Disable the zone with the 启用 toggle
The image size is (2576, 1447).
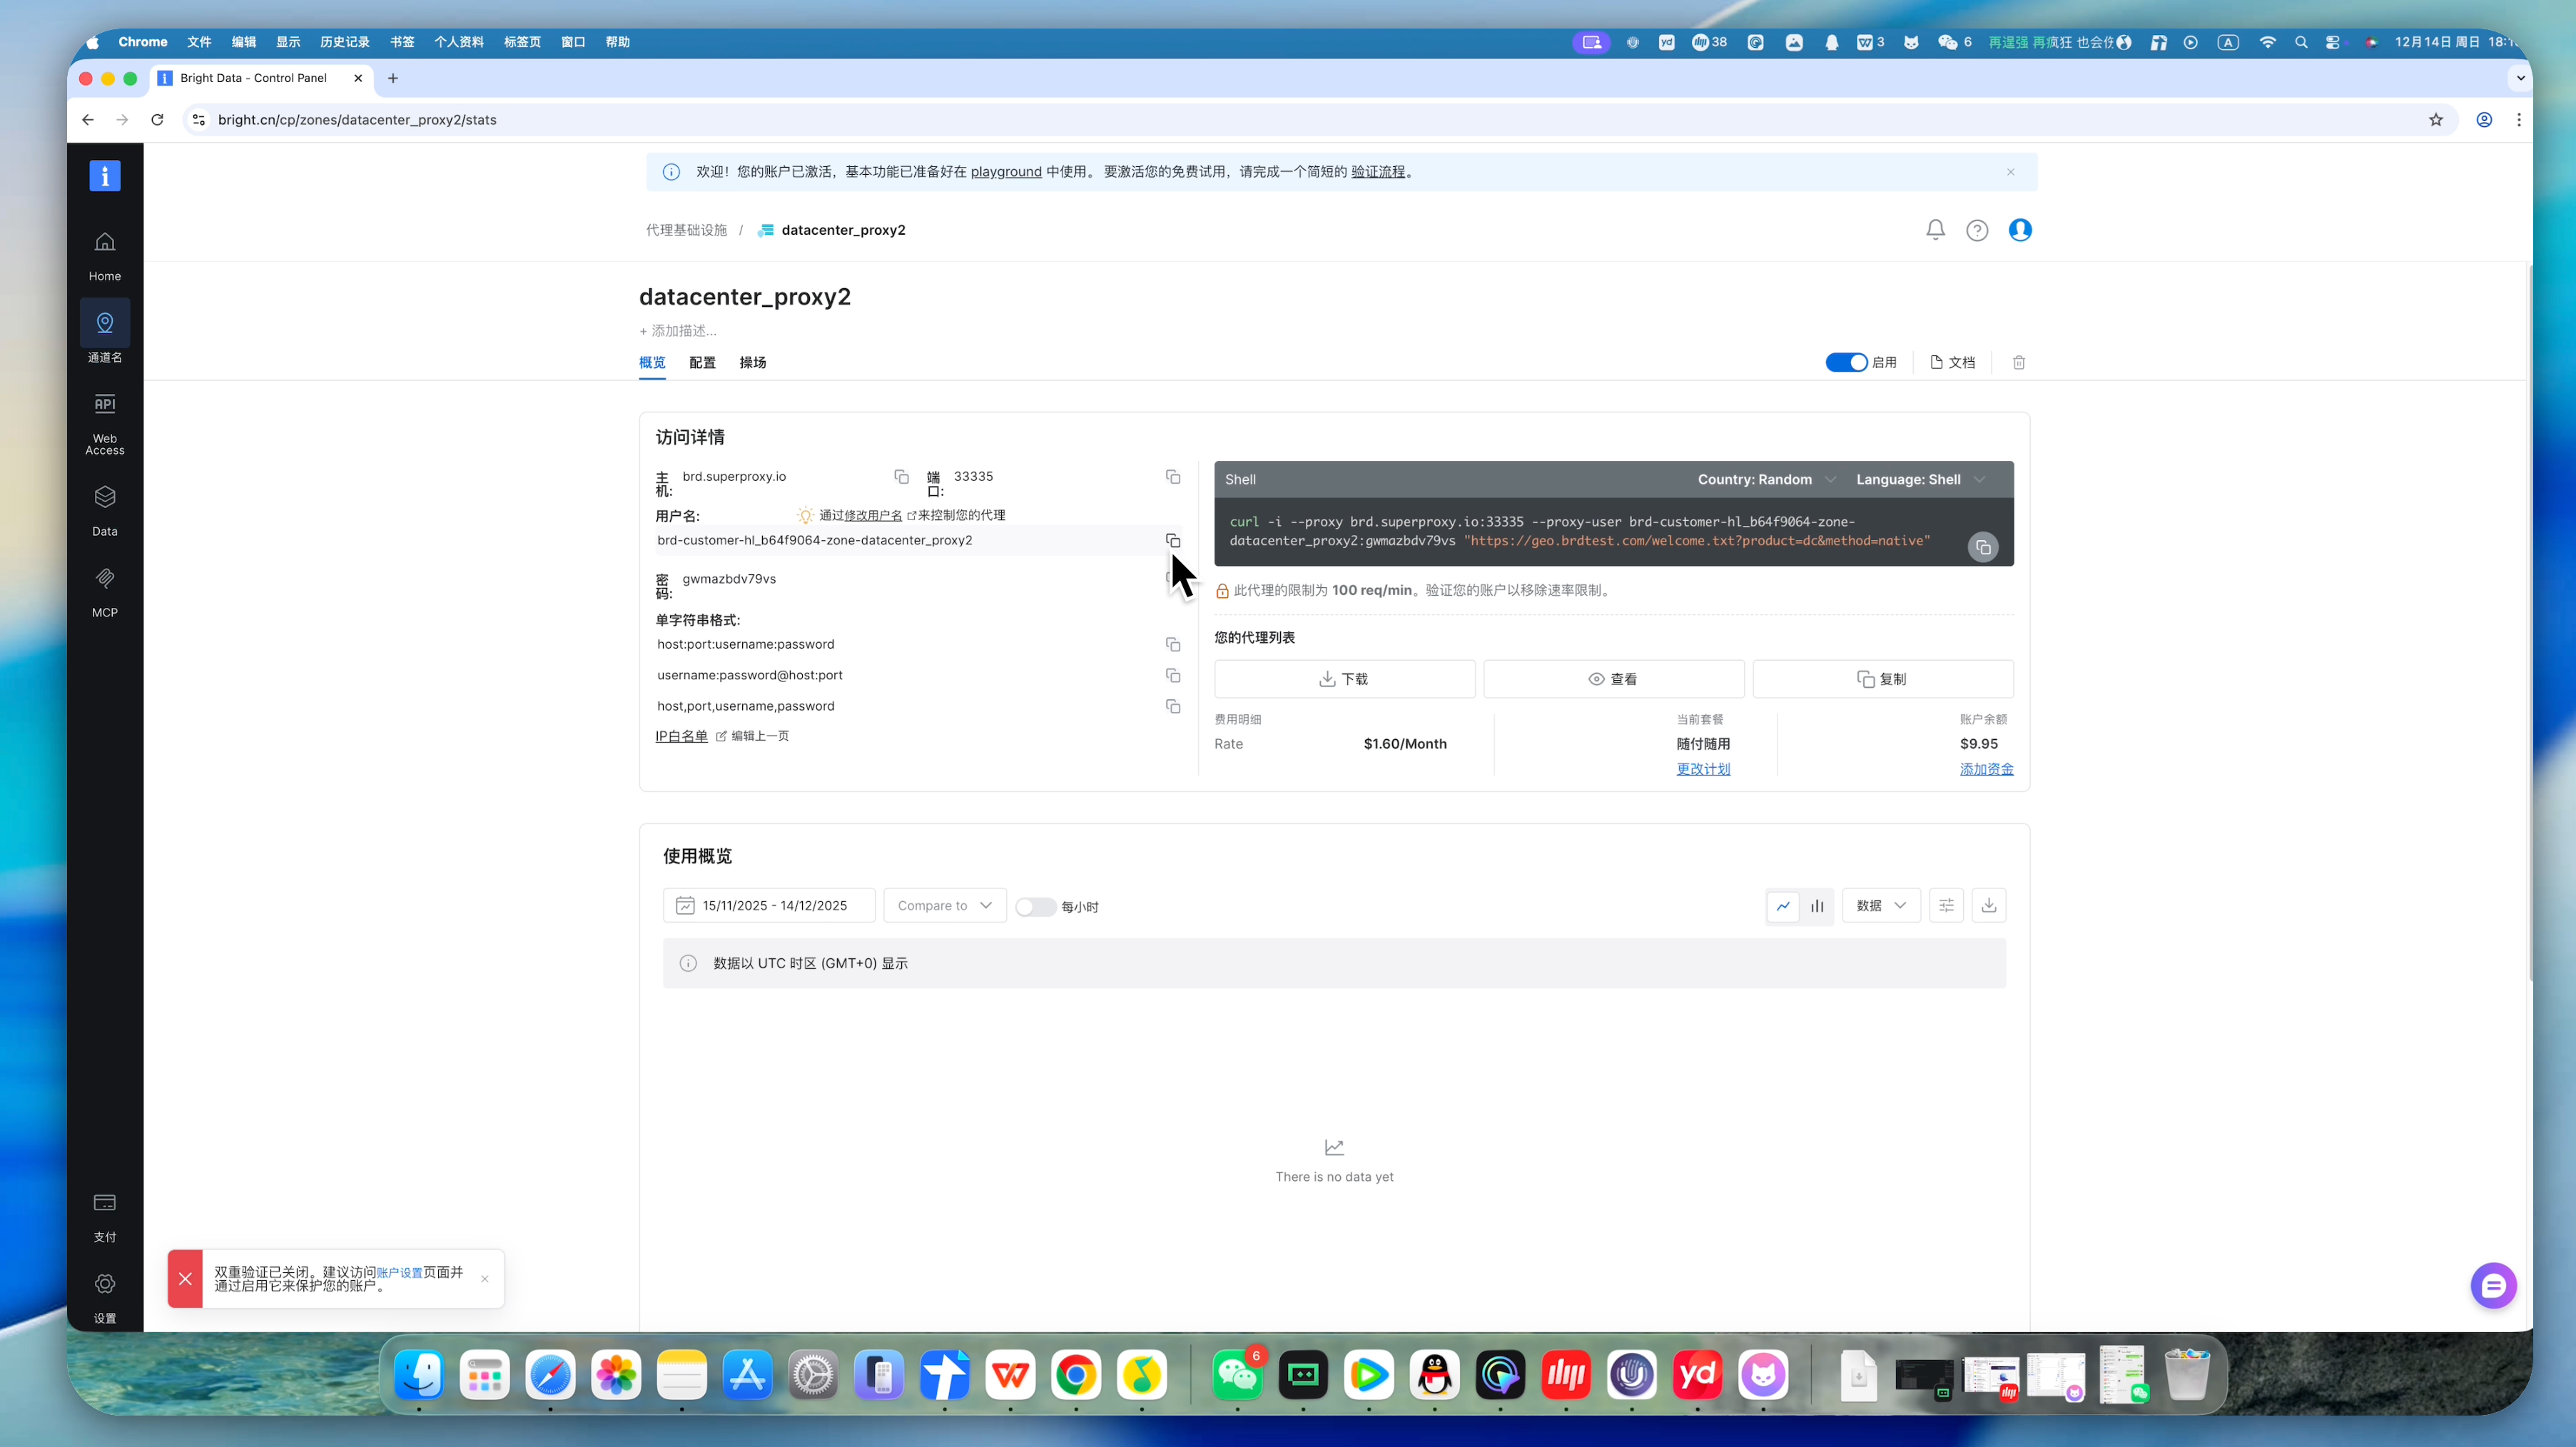pyautogui.click(x=1846, y=363)
